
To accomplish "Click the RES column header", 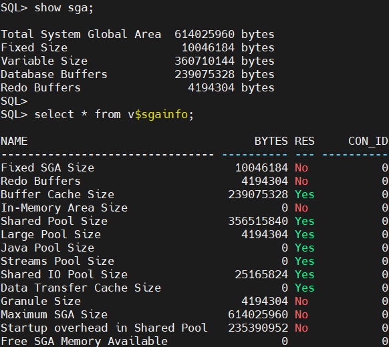I will pos(304,141).
